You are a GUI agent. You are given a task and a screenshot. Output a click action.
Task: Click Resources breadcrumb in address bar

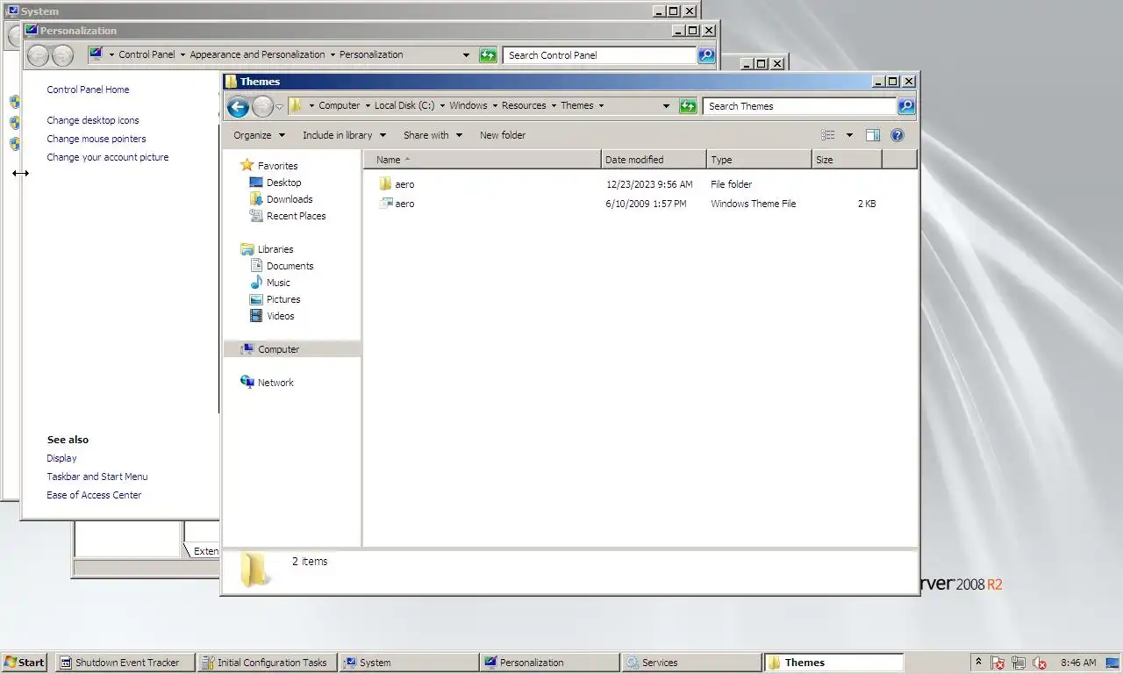(x=524, y=105)
